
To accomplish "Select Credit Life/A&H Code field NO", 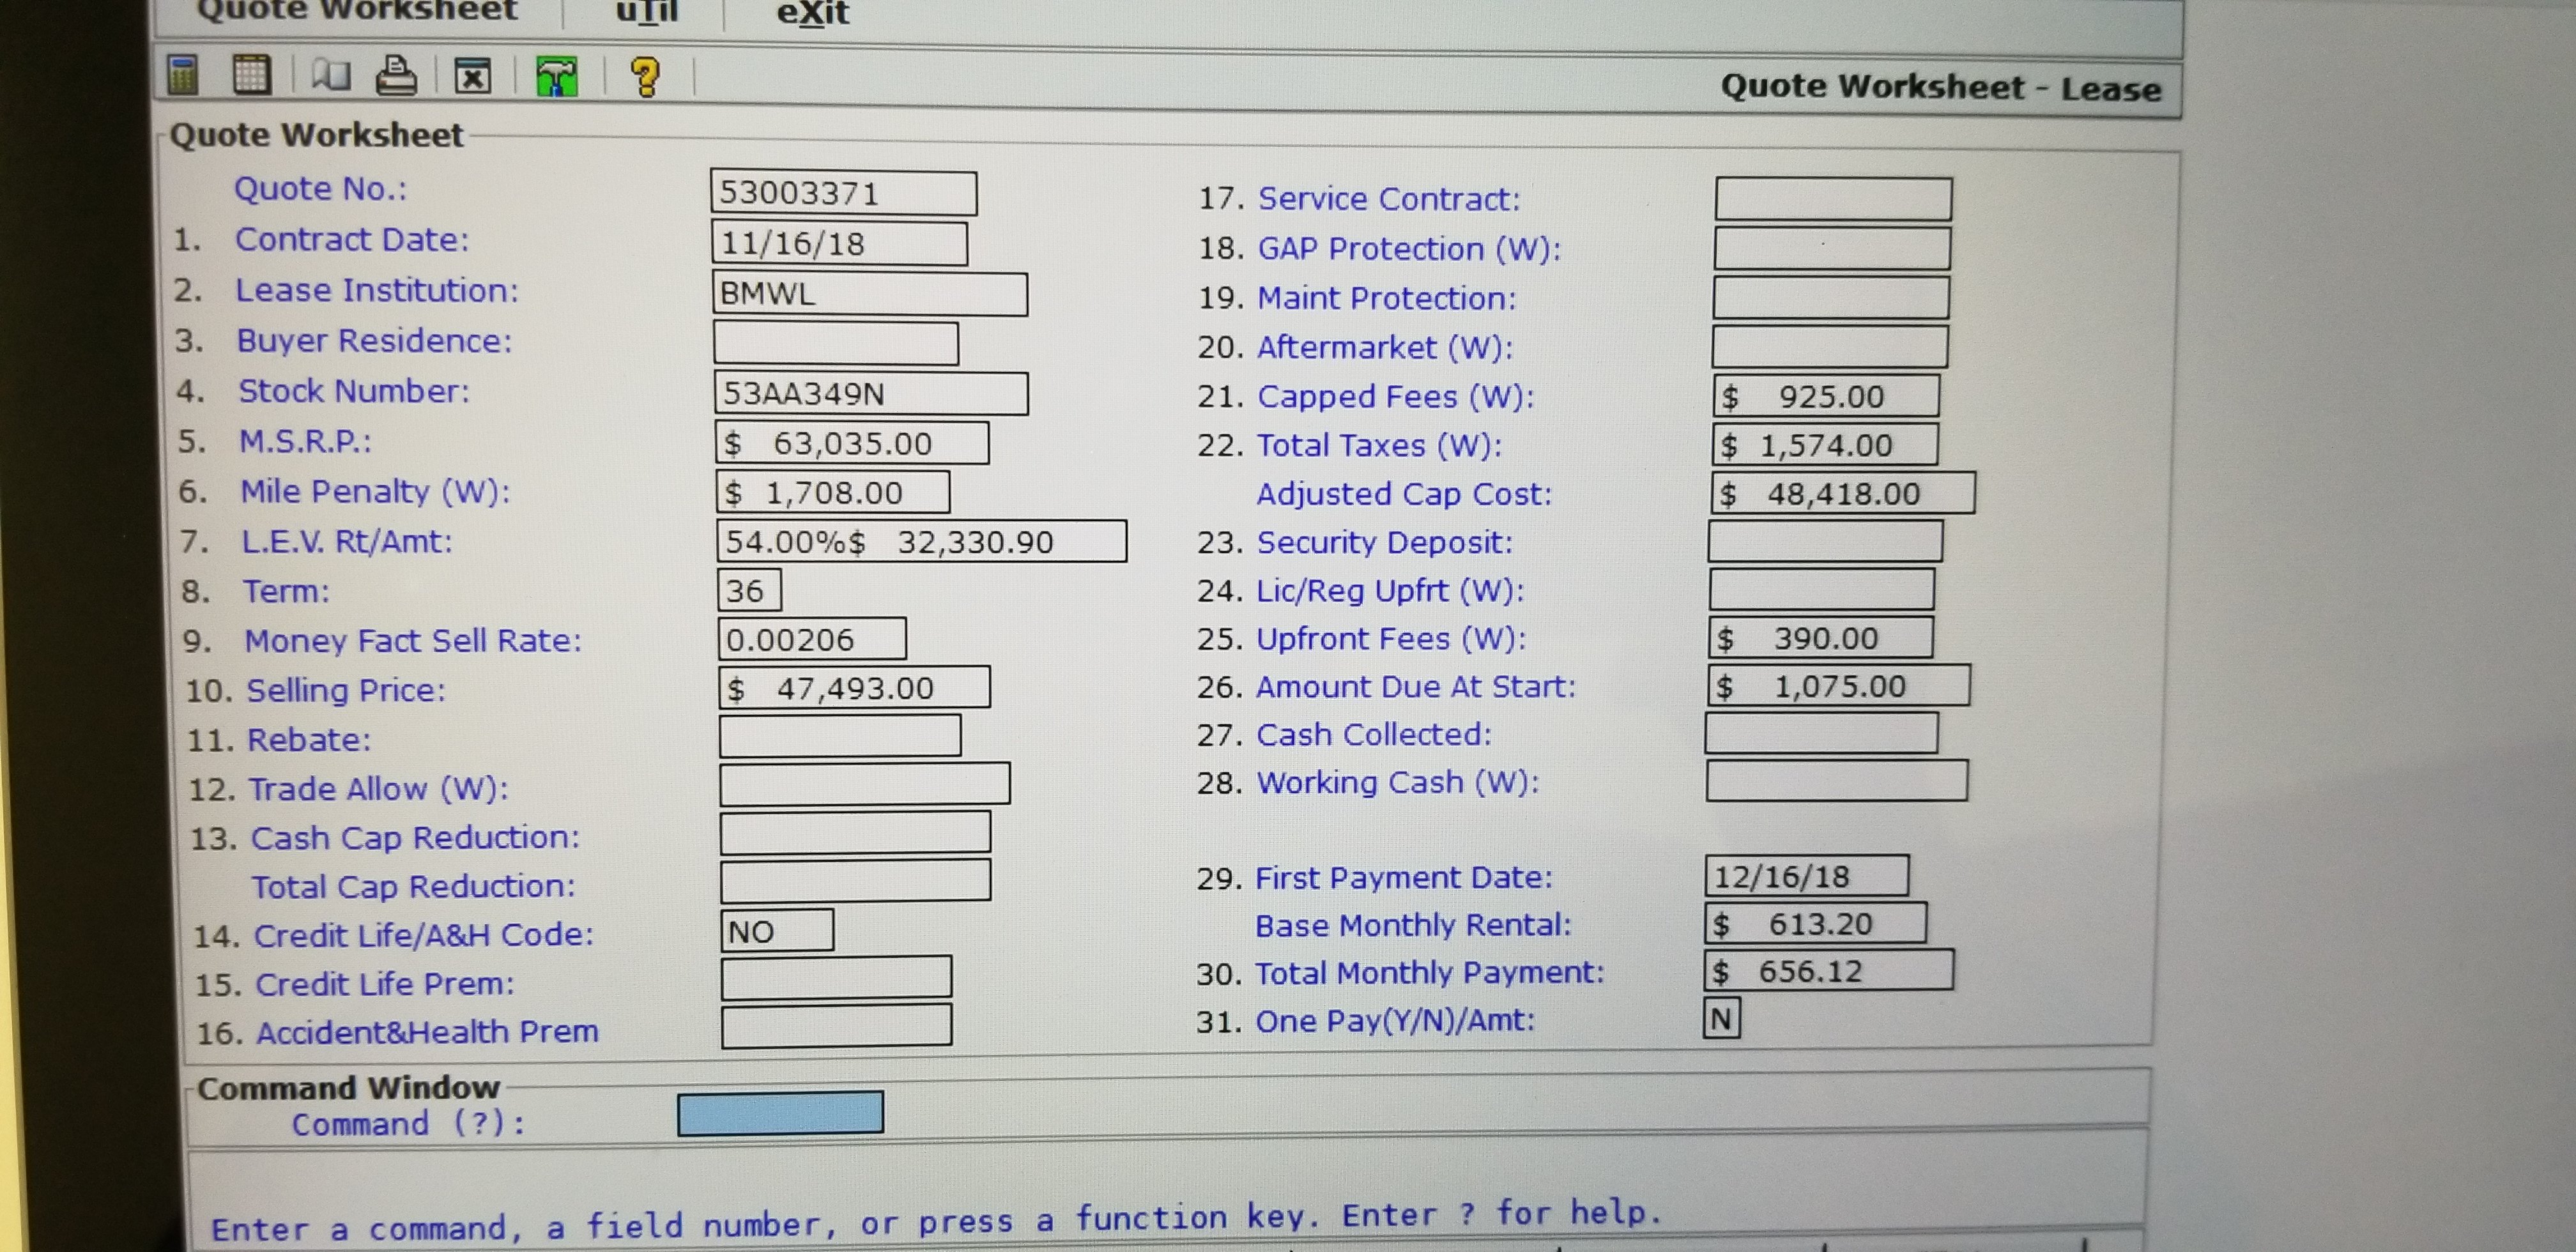I will click(777, 930).
